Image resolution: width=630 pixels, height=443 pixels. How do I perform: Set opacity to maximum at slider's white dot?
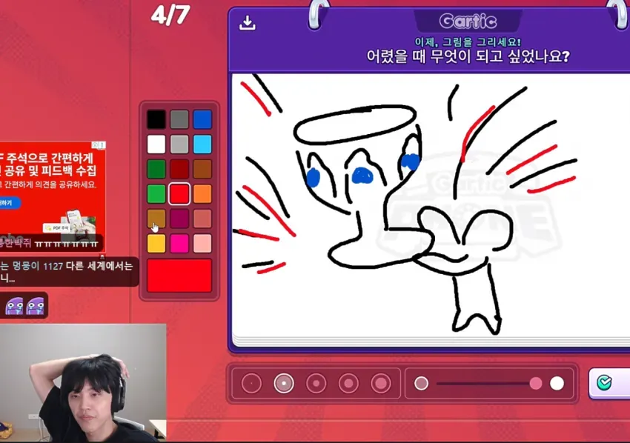click(x=557, y=384)
